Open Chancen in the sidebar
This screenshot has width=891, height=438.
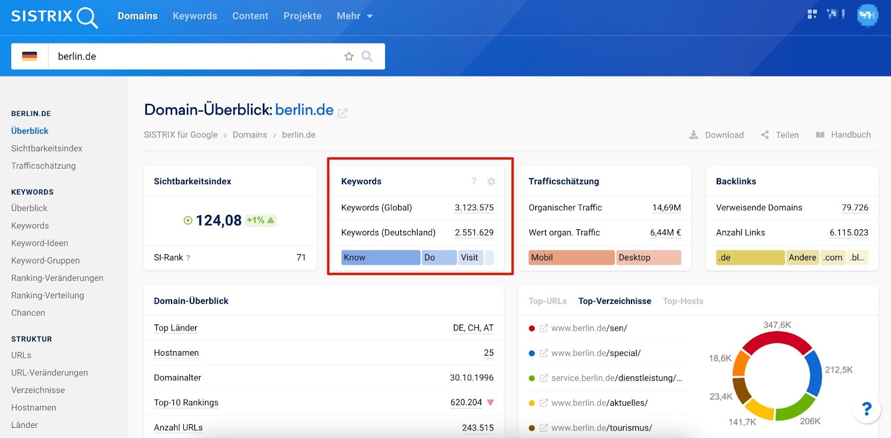pyautogui.click(x=28, y=313)
